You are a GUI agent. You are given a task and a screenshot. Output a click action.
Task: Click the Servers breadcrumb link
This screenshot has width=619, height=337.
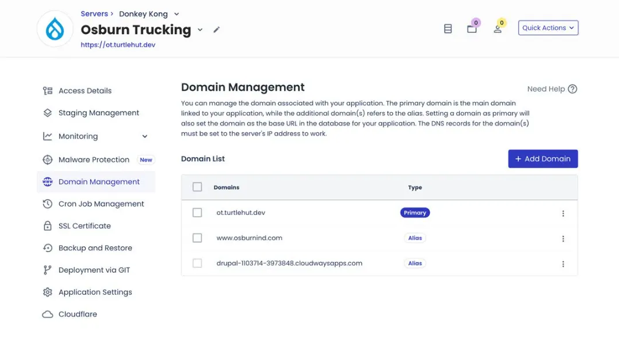pyautogui.click(x=94, y=14)
